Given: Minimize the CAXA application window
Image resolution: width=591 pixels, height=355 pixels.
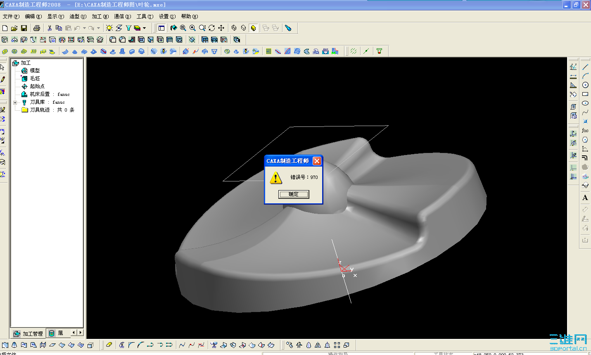Looking at the screenshot, I should [567, 5].
